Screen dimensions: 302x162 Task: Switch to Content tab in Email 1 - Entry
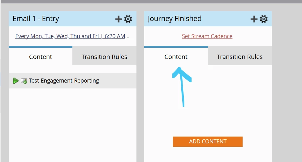click(41, 56)
